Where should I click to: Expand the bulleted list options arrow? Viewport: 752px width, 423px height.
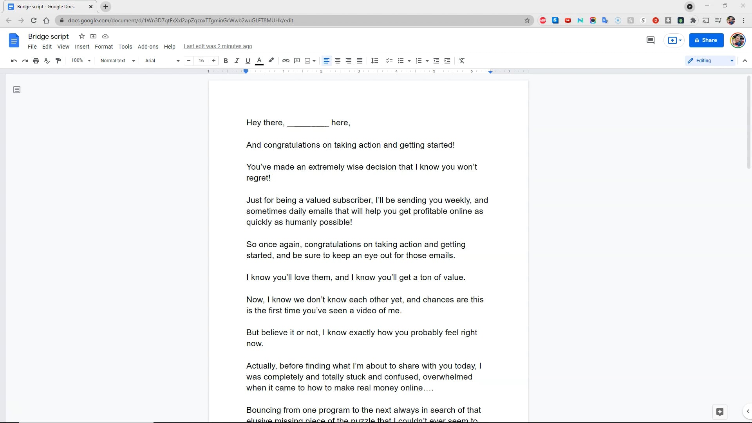(409, 61)
